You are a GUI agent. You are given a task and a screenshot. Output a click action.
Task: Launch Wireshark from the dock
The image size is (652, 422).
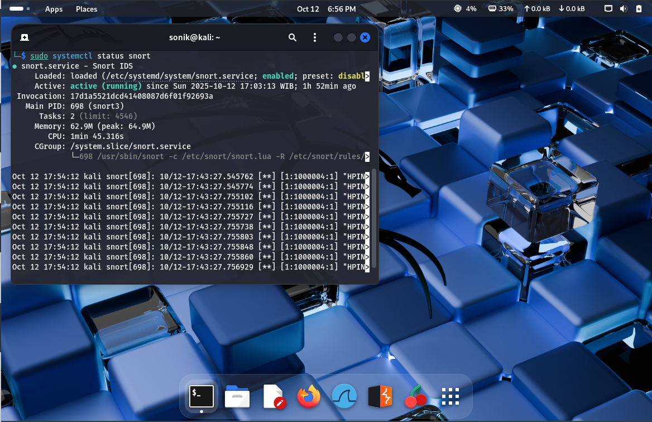344,396
